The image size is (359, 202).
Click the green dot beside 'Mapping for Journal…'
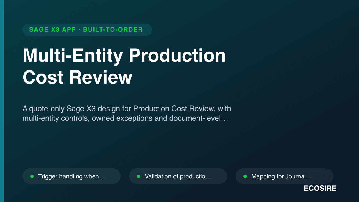point(245,176)
